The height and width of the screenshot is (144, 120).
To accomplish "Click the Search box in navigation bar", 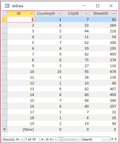I will pos(92,139).
